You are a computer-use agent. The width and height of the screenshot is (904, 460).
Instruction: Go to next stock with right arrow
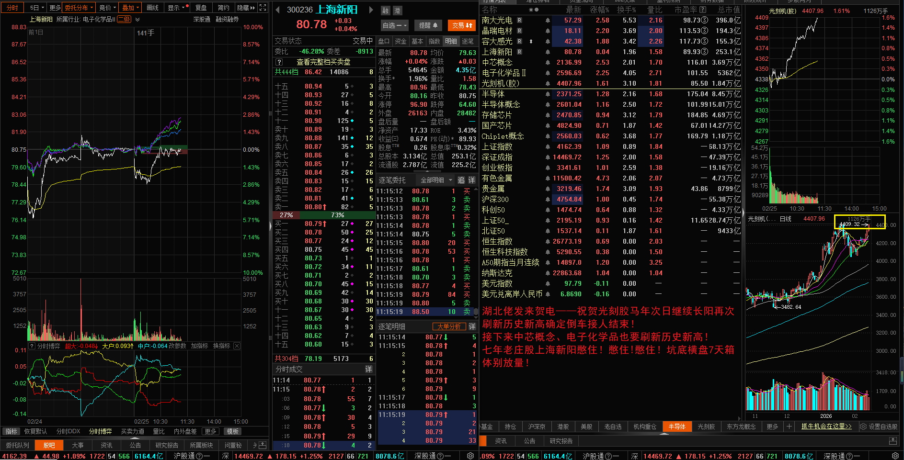tap(371, 10)
